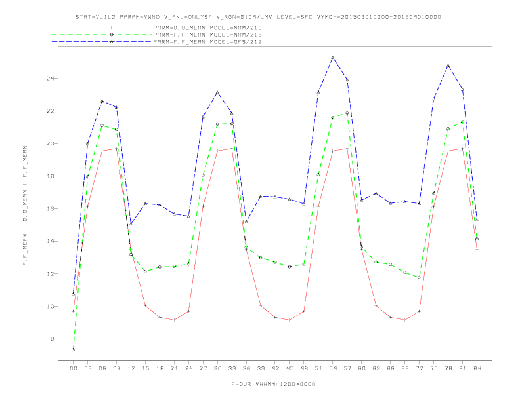Click the y-axis tick label 24
Screen dimensions: 520x401
[50, 79]
